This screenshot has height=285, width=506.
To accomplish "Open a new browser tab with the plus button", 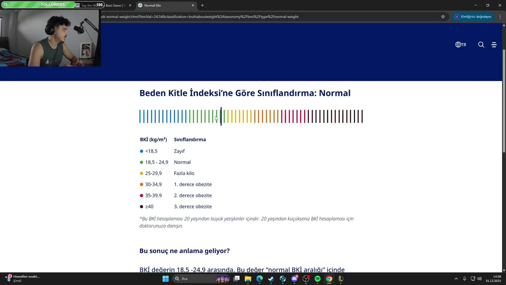I will pyautogui.click(x=202, y=6).
